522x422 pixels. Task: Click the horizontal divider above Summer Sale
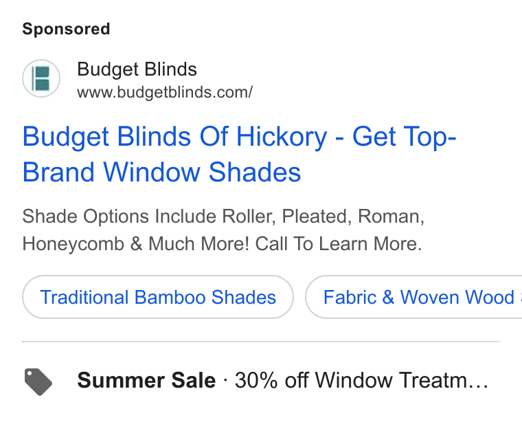point(261,342)
